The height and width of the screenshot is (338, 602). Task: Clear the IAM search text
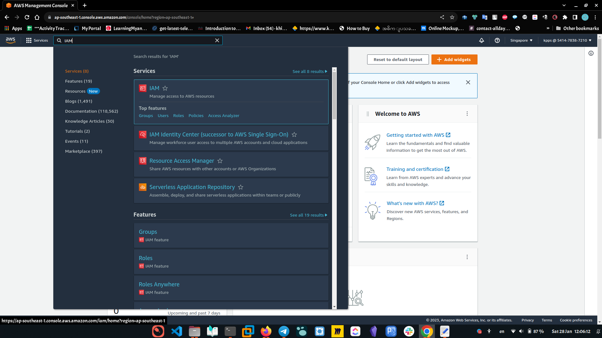[217, 40]
